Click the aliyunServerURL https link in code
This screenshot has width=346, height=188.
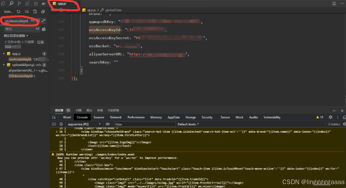point(157,54)
